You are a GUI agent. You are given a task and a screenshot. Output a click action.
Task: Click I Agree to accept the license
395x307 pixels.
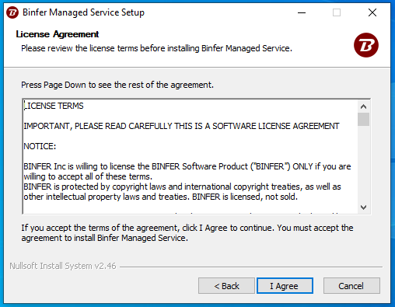(x=285, y=286)
